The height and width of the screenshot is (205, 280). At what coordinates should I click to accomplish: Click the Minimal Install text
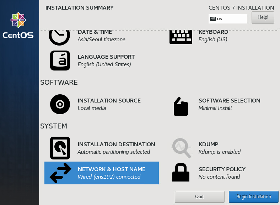pos(215,108)
